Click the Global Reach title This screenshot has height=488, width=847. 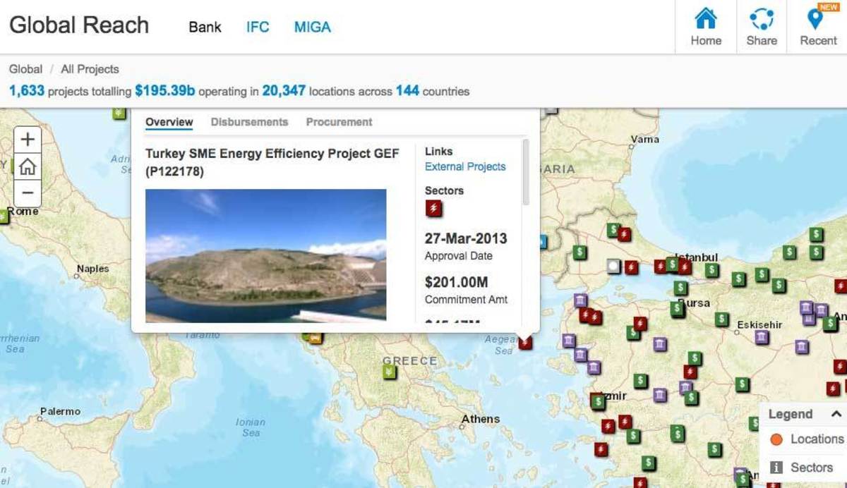(79, 25)
